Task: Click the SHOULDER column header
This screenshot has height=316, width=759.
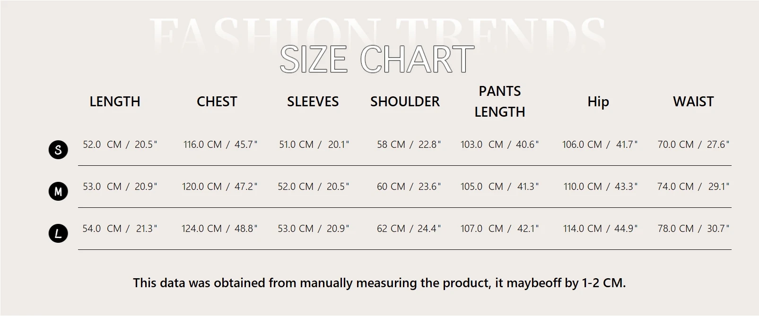Action: 405,102
